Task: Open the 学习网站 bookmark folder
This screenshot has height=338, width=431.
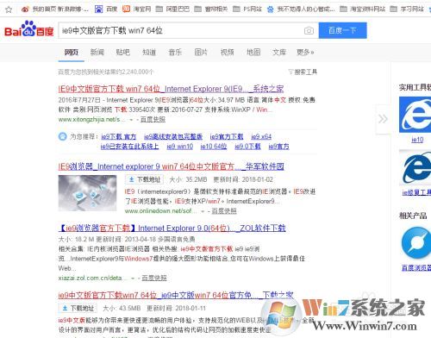Action: 407,9
